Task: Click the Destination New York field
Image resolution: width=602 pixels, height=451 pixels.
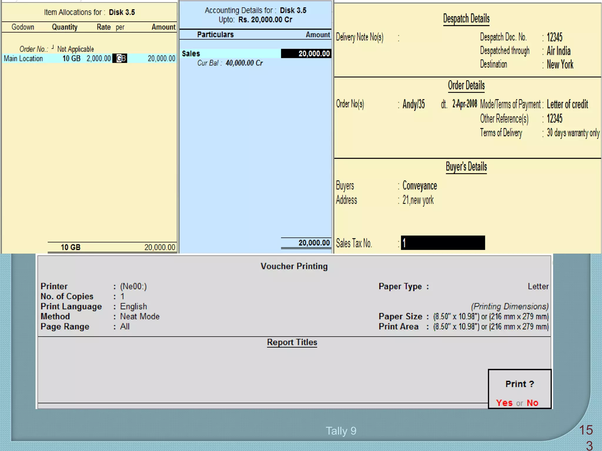Action: (560, 65)
